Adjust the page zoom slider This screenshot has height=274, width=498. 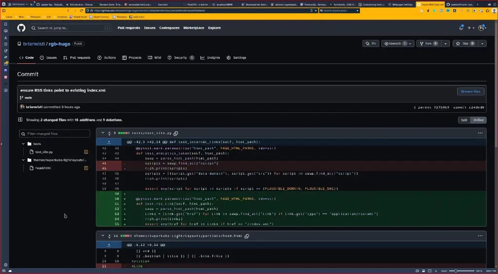[462, 271]
